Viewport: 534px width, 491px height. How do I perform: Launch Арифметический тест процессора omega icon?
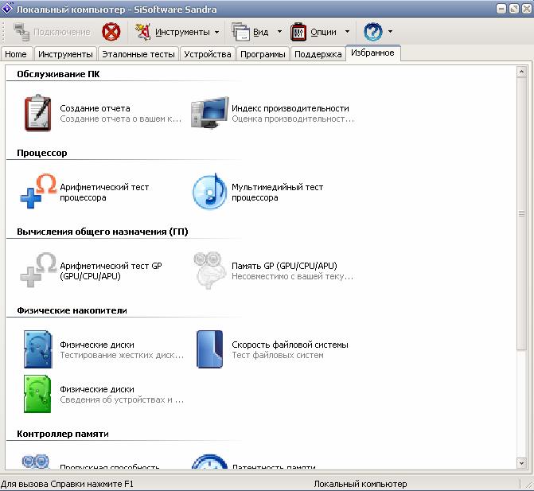click(38, 191)
